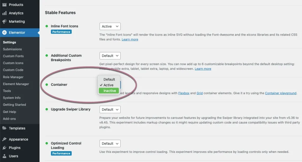Click the Plugins plug icon

pos(4,148)
